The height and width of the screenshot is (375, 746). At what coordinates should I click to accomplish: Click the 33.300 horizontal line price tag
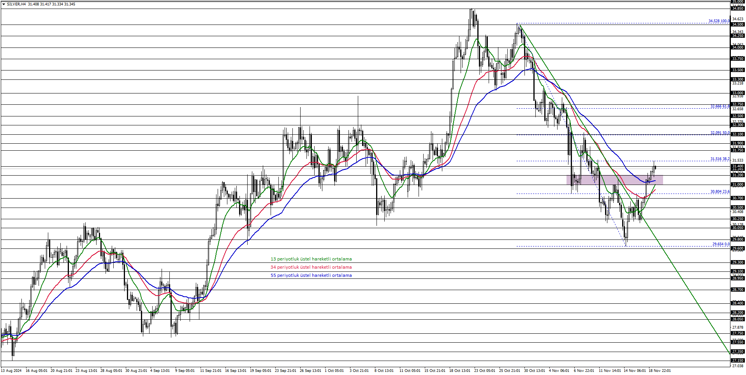tap(738, 79)
